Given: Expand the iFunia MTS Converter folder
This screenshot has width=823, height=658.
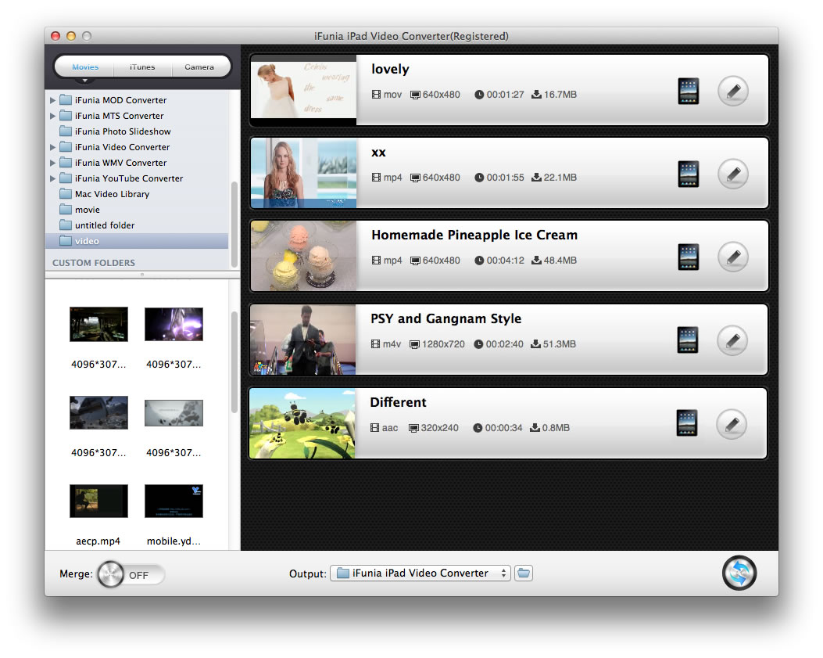Looking at the screenshot, I should [52, 116].
